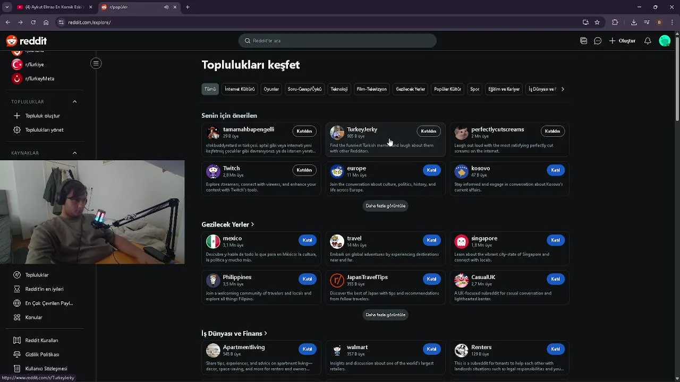Image resolution: width=680 pixels, height=382 pixels.
Task: Click the mexico flag avatar
Action: click(213, 241)
